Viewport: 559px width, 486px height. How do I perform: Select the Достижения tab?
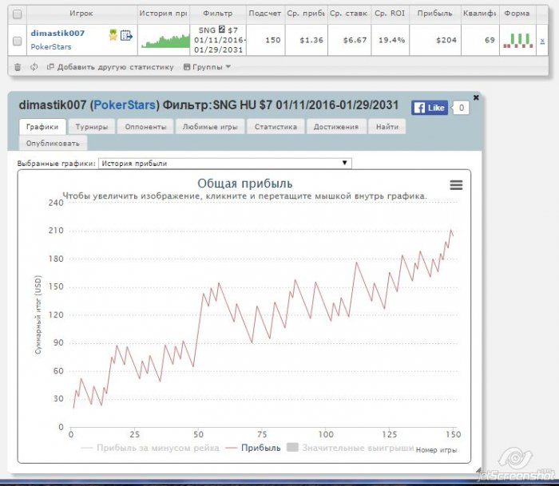click(x=336, y=127)
